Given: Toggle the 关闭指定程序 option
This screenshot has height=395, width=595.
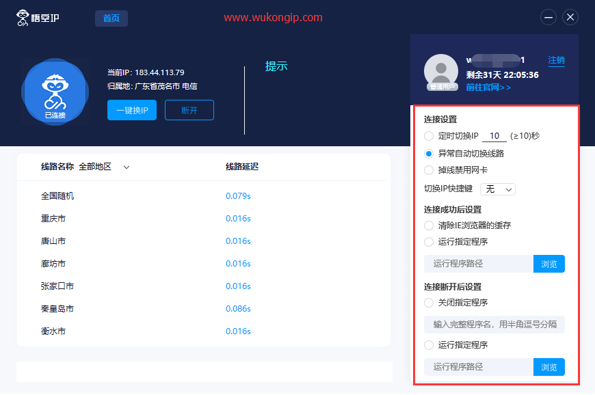Looking at the screenshot, I should click(x=429, y=303).
